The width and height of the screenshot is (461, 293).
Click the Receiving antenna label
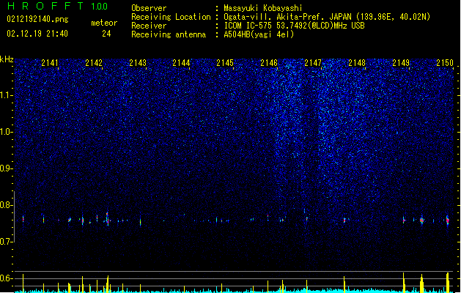(169, 34)
